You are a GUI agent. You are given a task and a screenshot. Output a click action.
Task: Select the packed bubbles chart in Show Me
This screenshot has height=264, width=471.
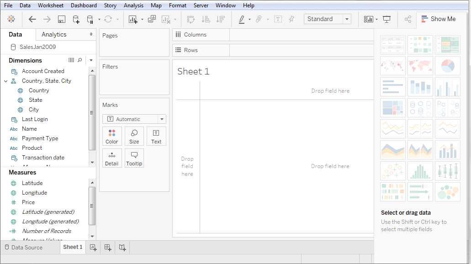click(x=448, y=192)
